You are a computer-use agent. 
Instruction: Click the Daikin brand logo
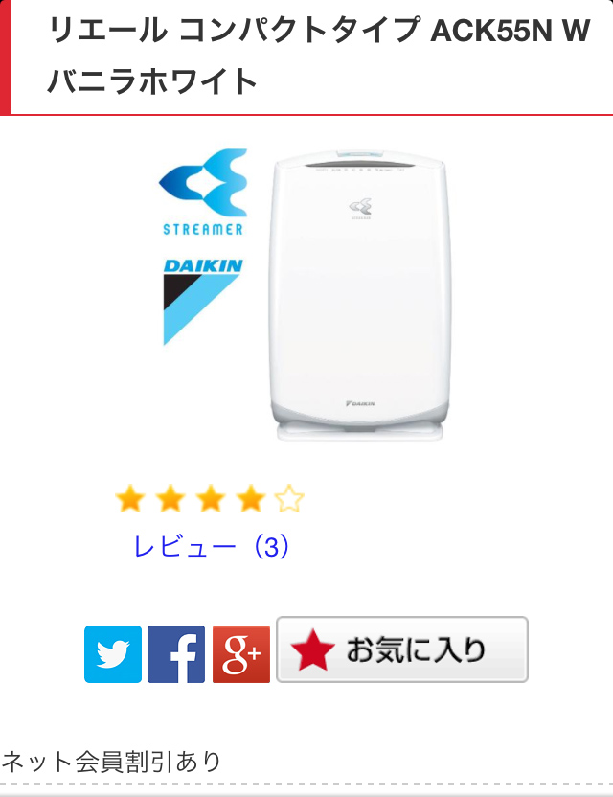(x=202, y=302)
